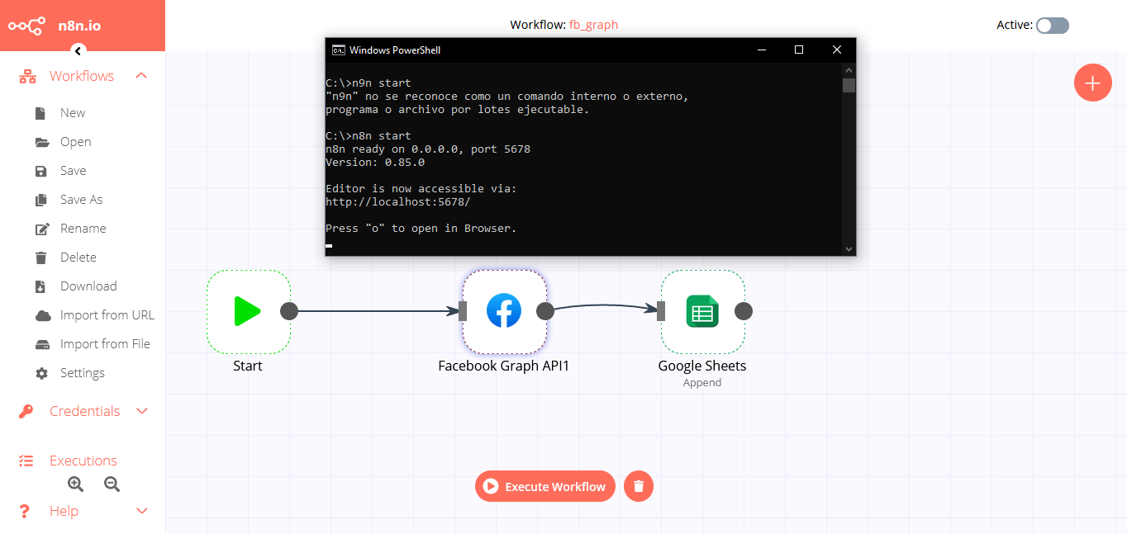Click the n8n.io logo icon
The width and height of the screenshot is (1127, 534).
pos(26,26)
